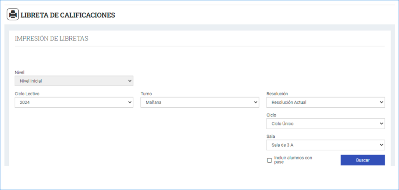Open the Nivel dropdown showing Nivel Inicial

pos(74,81)
